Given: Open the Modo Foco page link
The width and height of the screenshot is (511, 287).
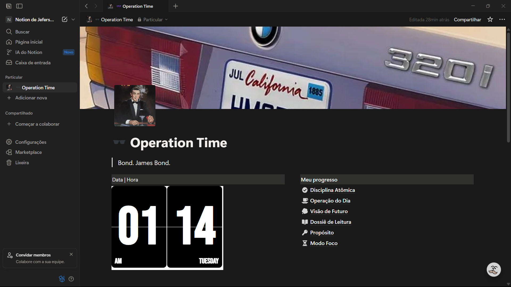Looking at the screenshot, I should coord(324,243).
